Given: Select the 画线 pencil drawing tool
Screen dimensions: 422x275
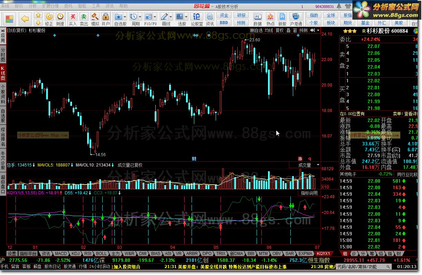Looking at the screenshot, I should 164,16.
